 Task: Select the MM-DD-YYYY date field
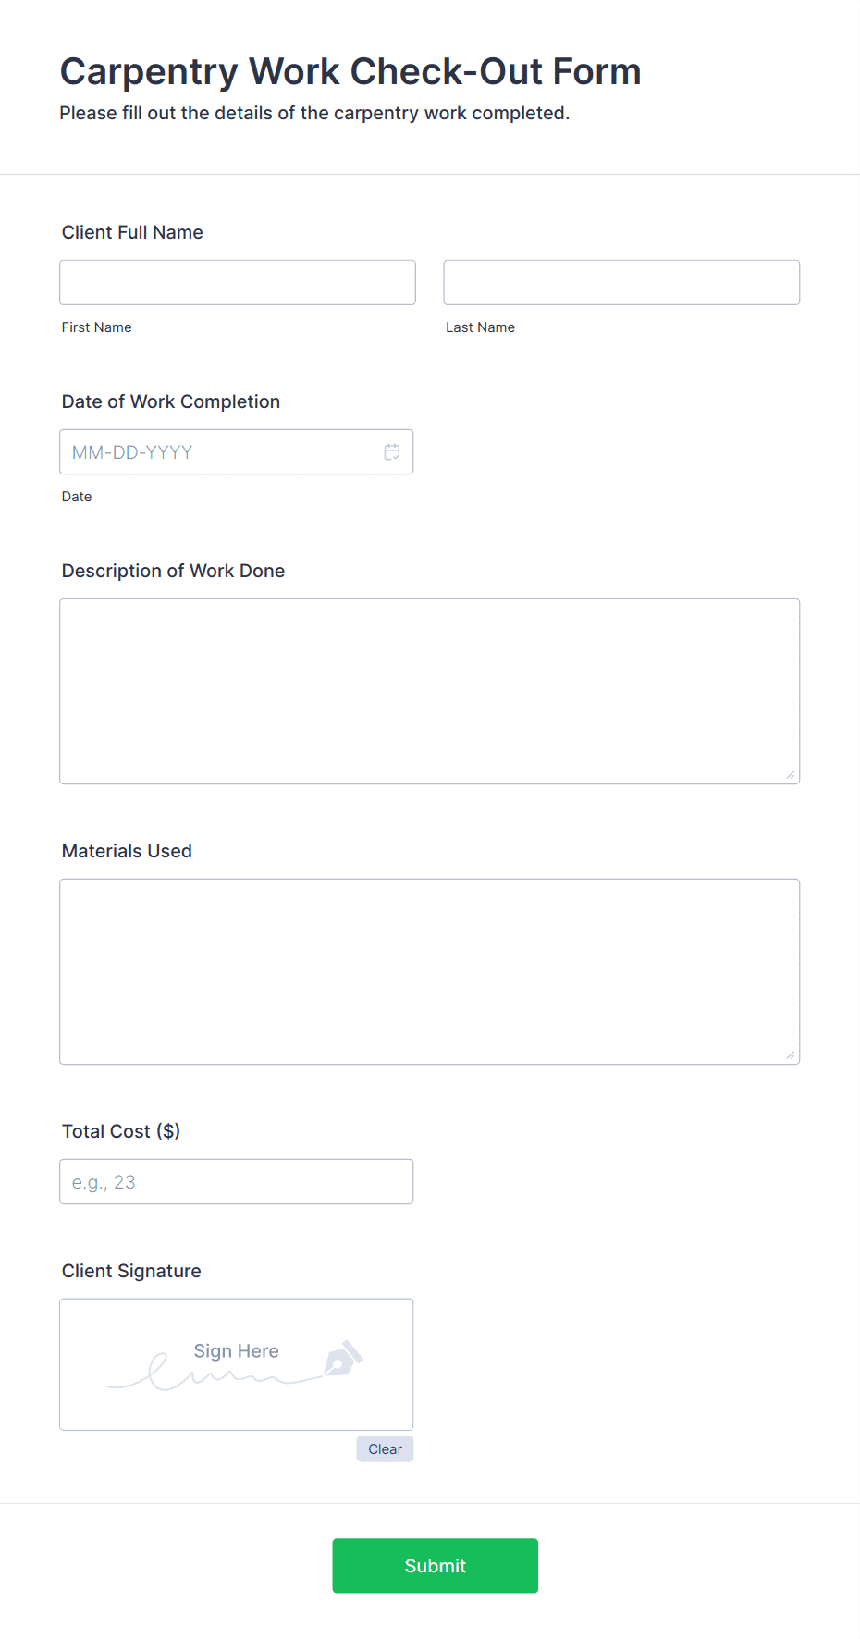[x=236, y=452]
